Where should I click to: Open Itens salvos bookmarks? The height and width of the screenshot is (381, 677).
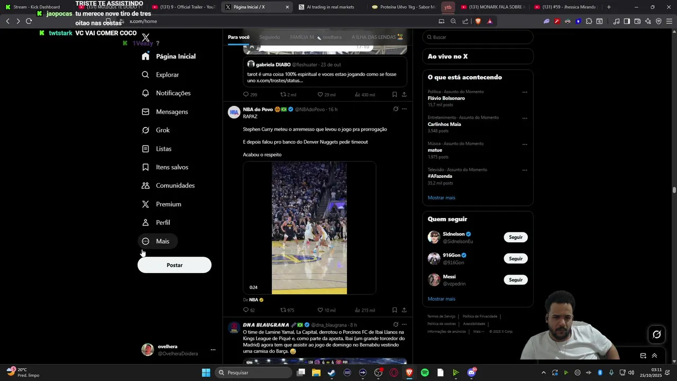pyautogui.click(x=165, y=167)
